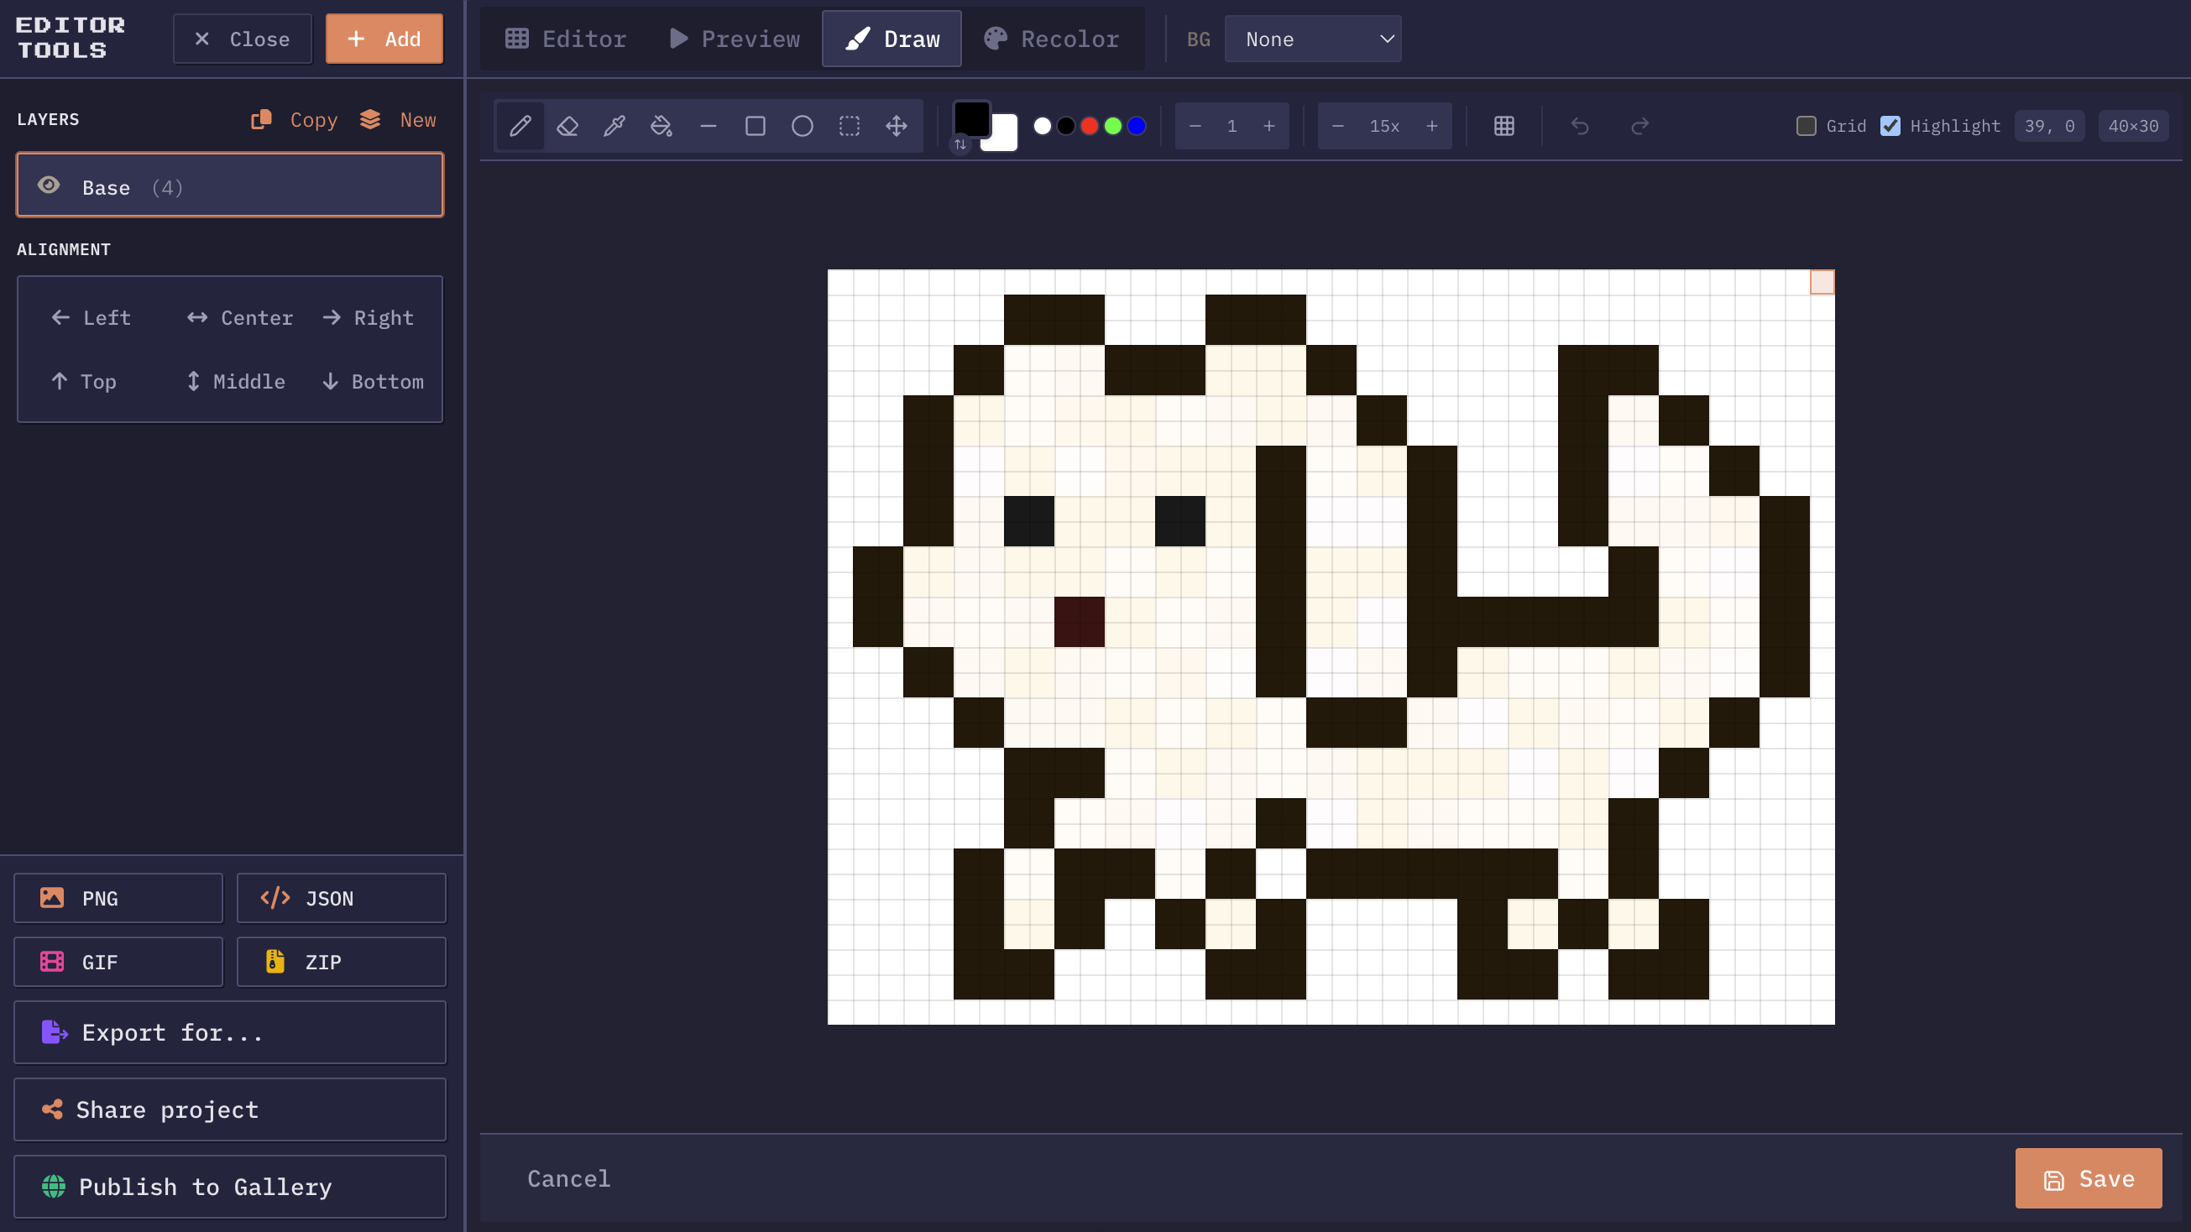This screenshot has width=2191, height=1232.
Task: Enable the Grid checkbox
Action: tap(1807, 126)
